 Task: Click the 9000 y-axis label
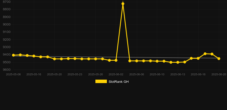[x=7, y=24]
